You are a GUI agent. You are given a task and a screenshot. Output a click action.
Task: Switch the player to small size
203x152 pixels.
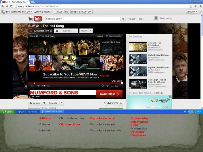pos(112,86)
